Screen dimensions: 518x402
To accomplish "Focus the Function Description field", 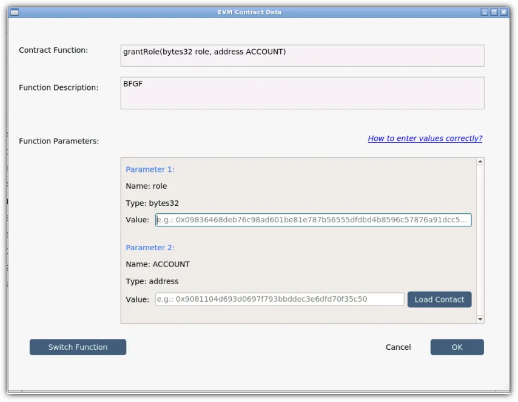I will tap(302, 93).
